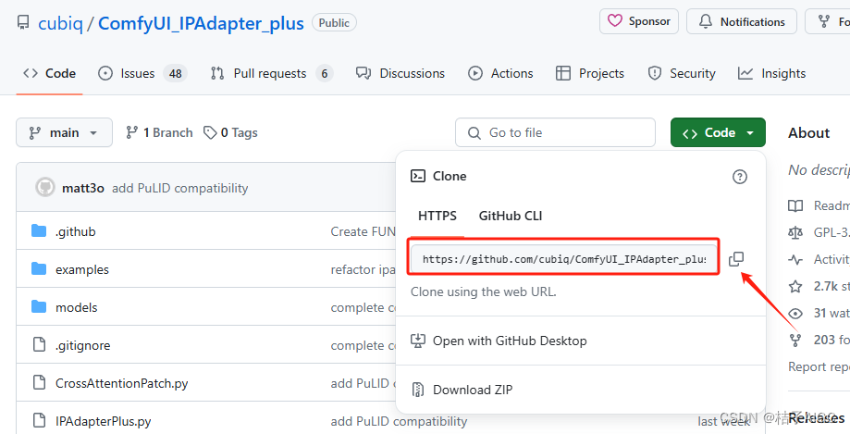Click the Issues count badge 48

[175, 73]
